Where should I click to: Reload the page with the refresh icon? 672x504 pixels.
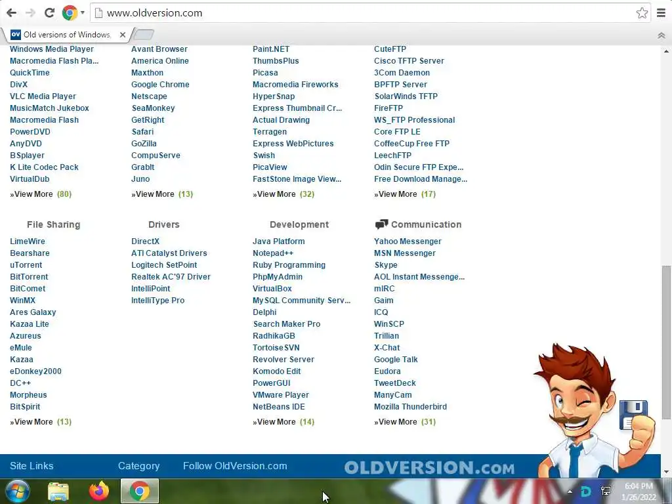[x=49, y=13]
